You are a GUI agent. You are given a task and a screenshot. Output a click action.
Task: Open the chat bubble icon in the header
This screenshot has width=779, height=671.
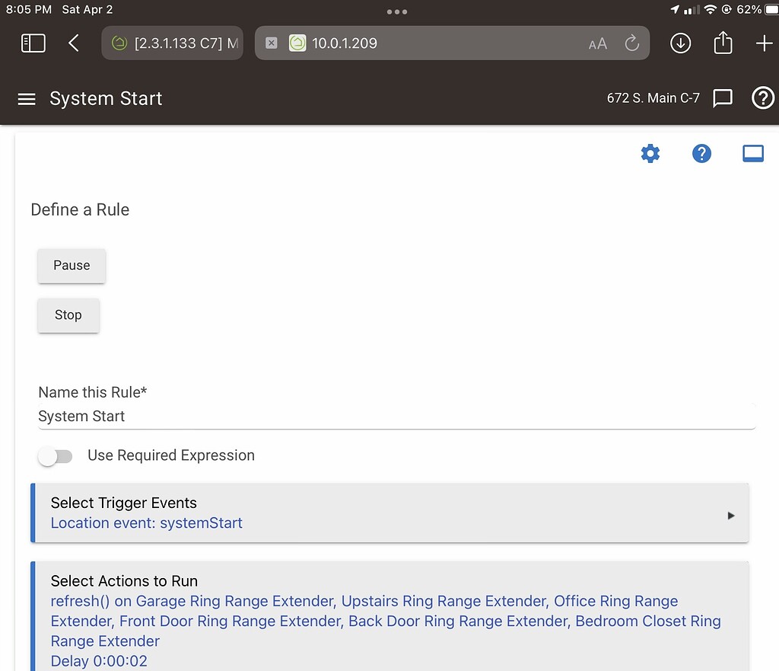coord(722,98)
